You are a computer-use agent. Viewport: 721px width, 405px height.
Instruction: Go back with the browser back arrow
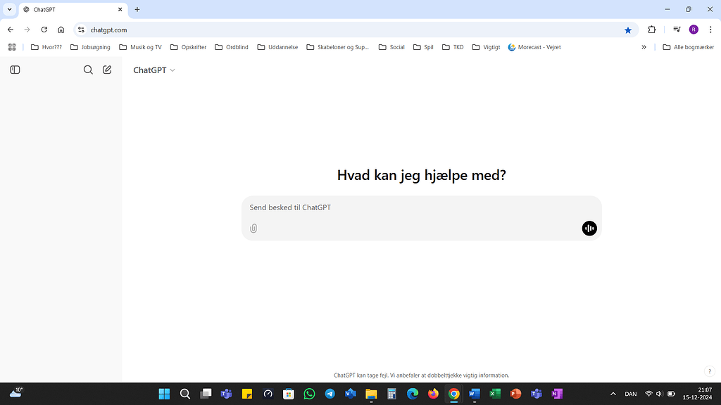[11, 30]
